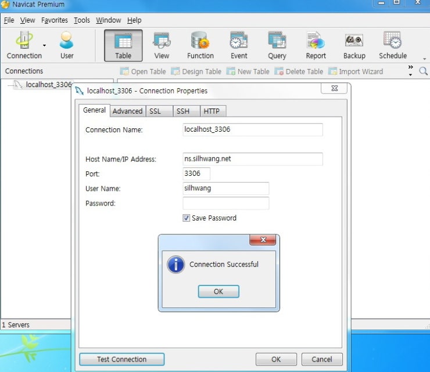The width and height of the screenshot is (430, 372).
Task: Click the Password input field
Action: pos(225,203)
